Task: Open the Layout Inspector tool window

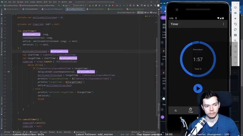Action: click(150, 132)
